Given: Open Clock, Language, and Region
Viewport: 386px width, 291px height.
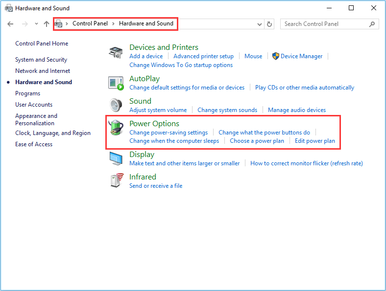Looking at the screenshot, I should [53, 133].
